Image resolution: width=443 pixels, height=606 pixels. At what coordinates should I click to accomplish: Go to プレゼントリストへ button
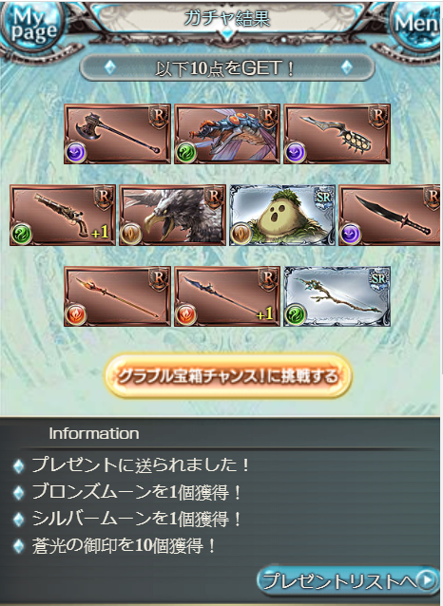[x=348, y=581]
